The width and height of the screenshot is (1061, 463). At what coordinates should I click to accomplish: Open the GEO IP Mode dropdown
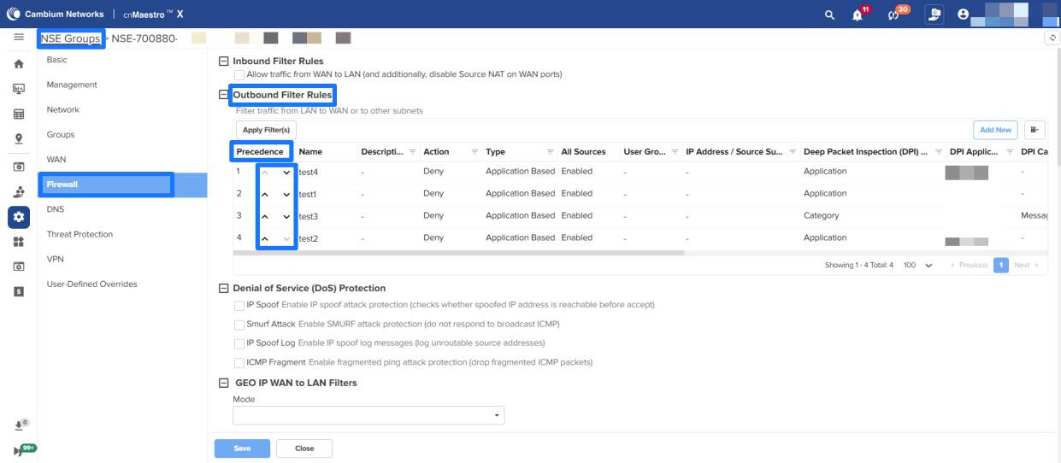[x=368, y=415]
